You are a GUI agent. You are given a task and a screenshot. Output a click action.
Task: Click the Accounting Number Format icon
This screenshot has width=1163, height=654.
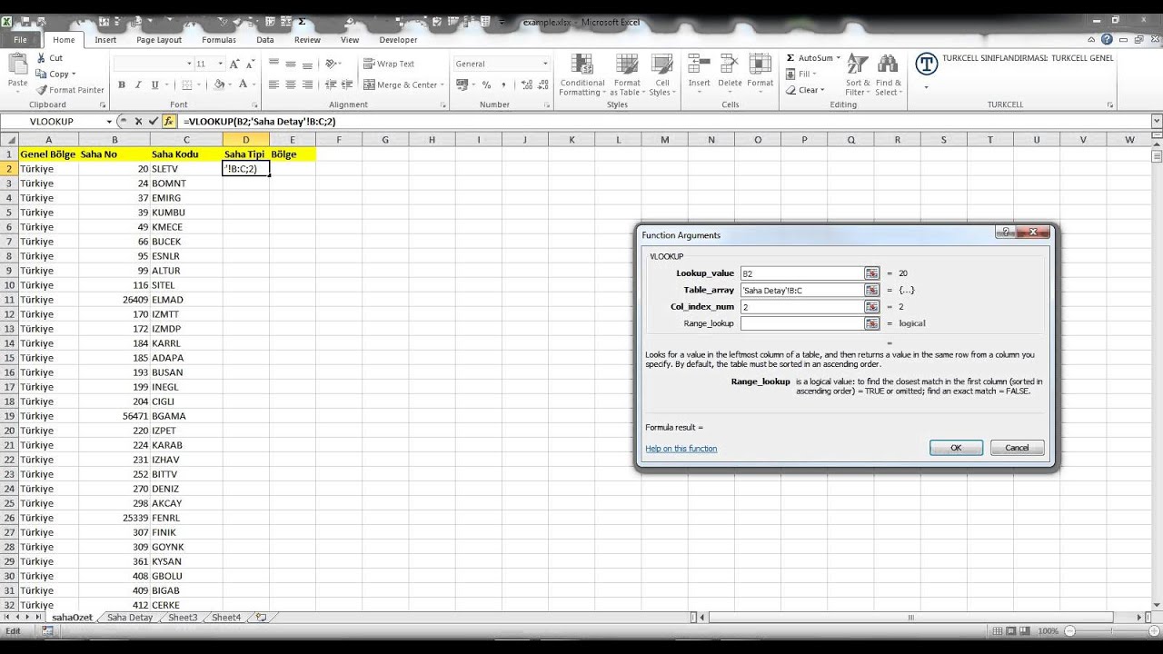tap(463, 84)
